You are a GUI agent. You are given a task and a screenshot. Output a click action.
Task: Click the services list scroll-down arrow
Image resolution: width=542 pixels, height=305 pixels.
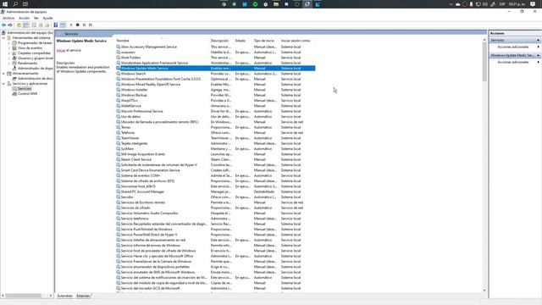point(484,291)
